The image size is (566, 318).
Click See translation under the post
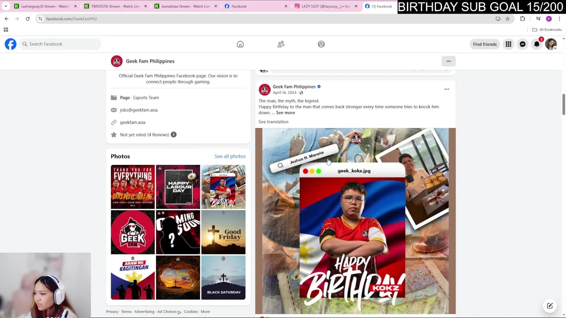pyautogui.click(x=273, y=122)
